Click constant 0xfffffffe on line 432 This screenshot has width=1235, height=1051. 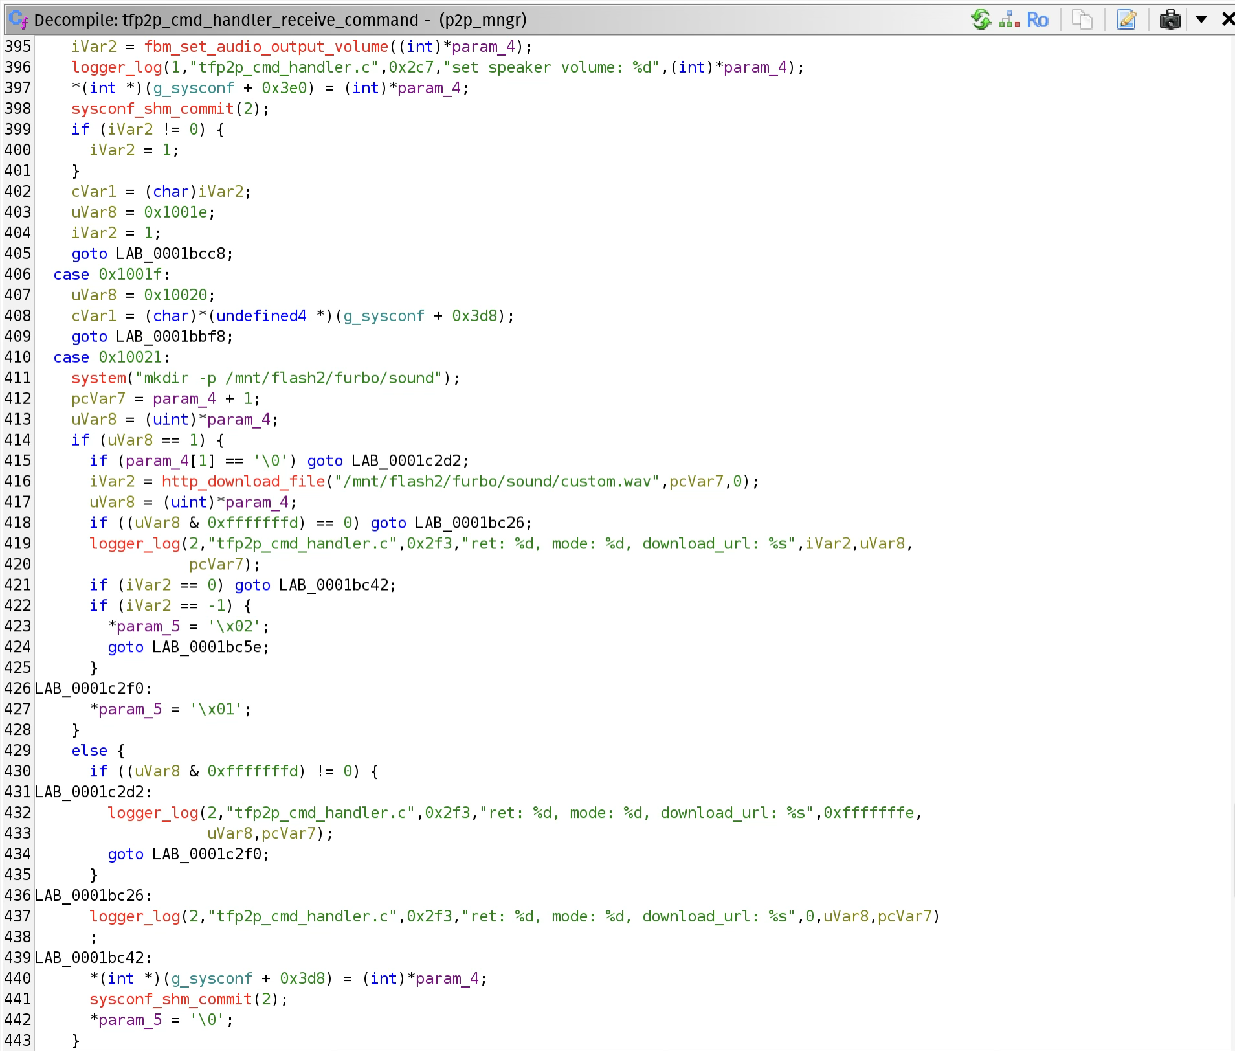point(869,813)
